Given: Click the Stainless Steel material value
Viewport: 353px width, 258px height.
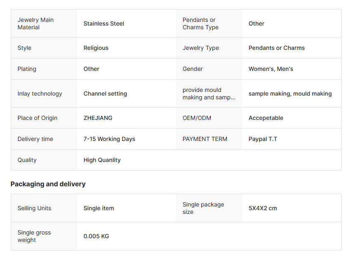Looking at the screenshot, I should click(104, 23).
